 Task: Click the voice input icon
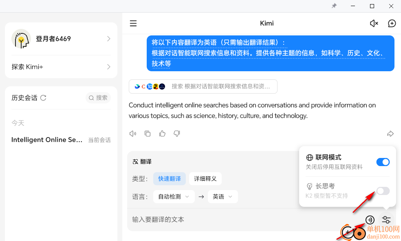tap(370, 220)
